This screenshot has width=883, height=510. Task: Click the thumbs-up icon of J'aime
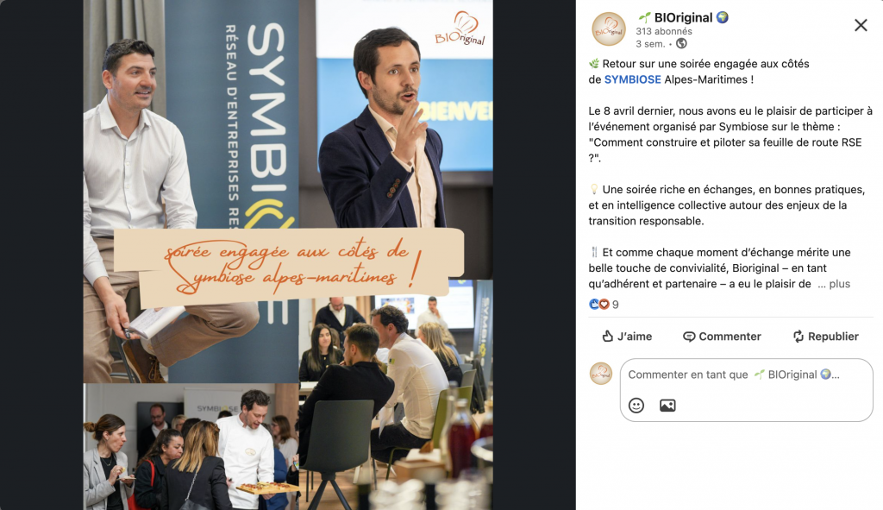tap(607, 337)
